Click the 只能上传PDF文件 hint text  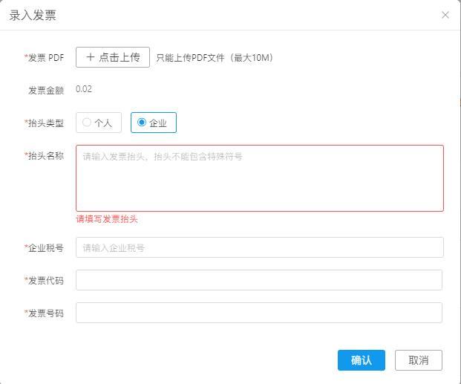(x=215, y=57)
